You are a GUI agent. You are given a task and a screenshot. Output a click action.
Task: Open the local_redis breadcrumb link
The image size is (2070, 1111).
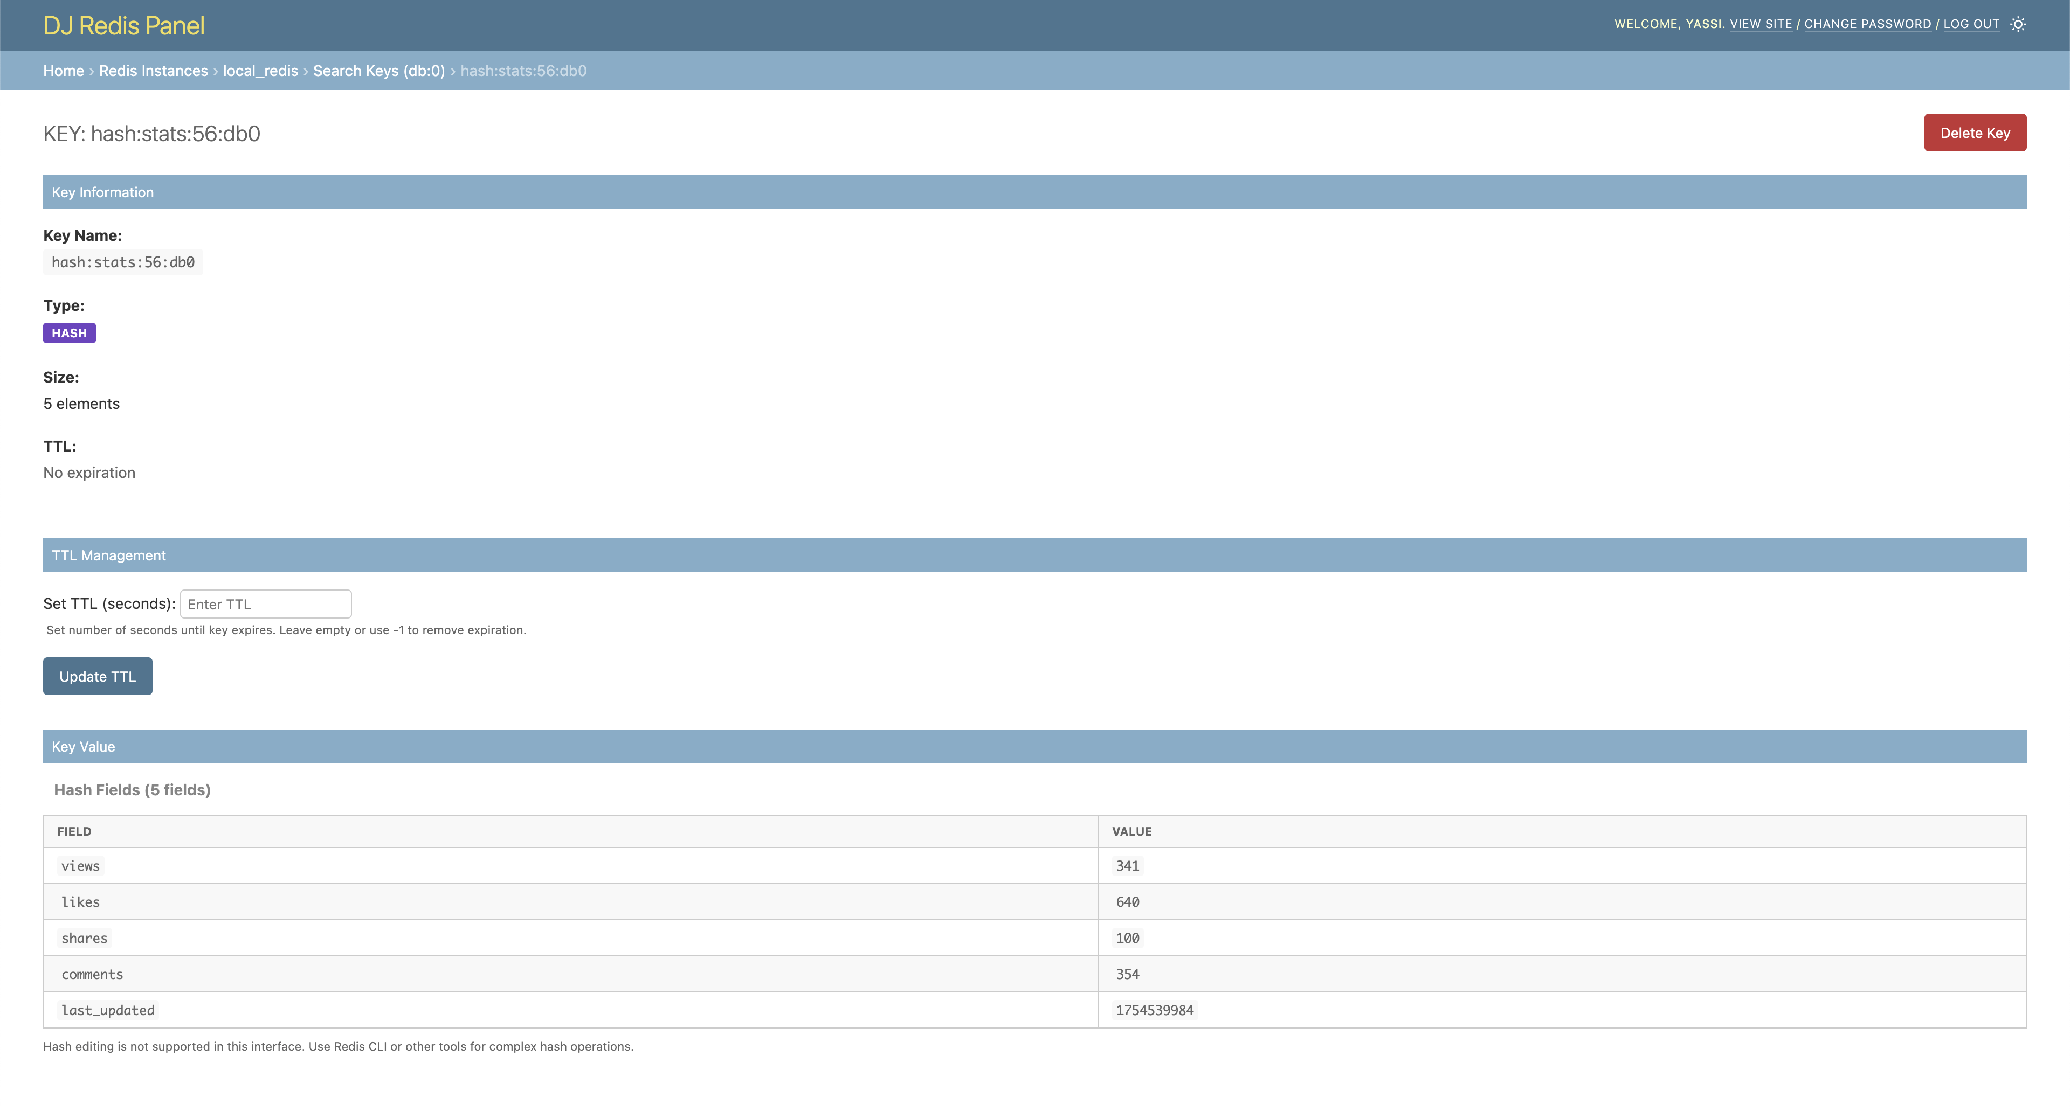tap(260, 71)
